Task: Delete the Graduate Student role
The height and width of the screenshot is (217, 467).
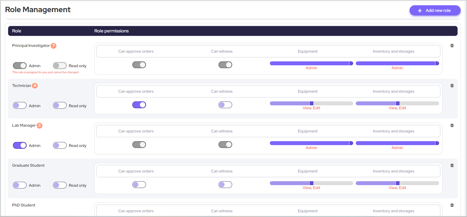Action: coord(452,165)
